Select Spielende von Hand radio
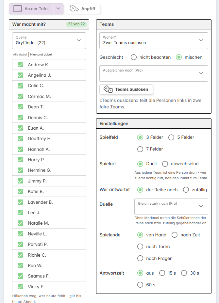 point(140,235)
